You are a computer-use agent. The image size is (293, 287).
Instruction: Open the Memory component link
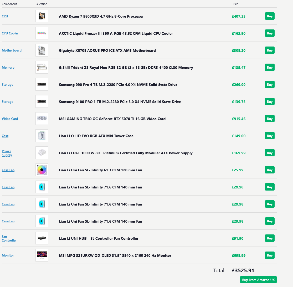8,68
